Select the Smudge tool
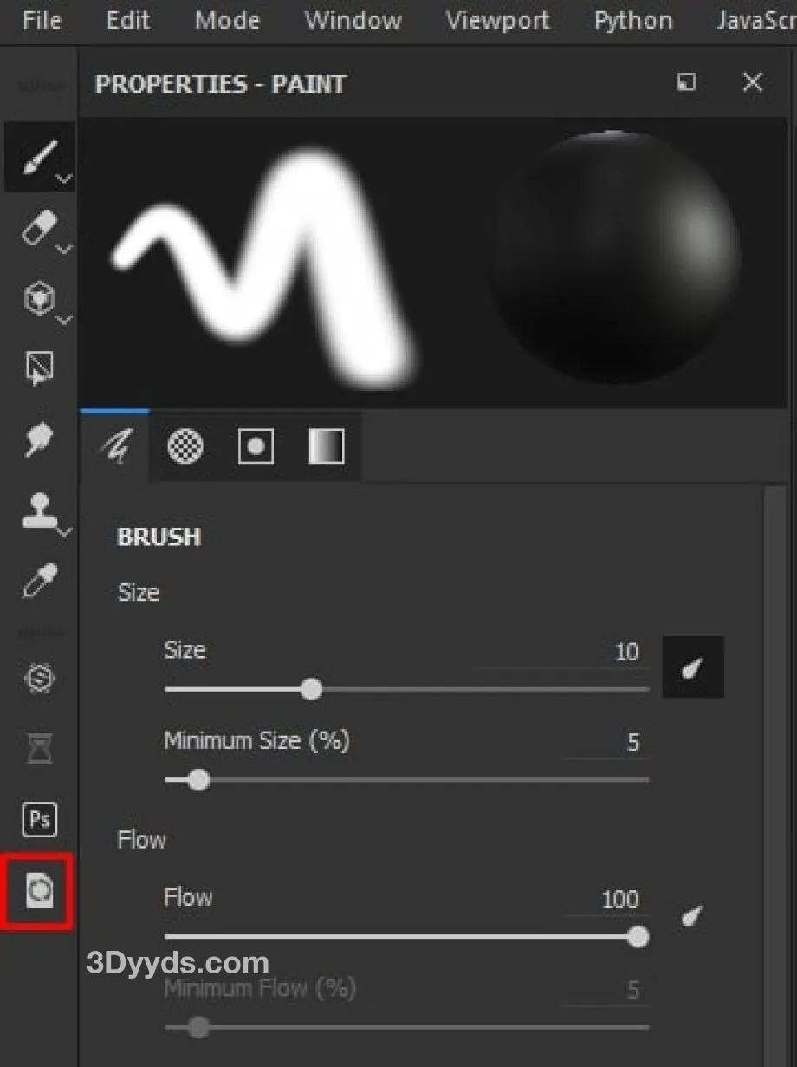 click(39, 440)
